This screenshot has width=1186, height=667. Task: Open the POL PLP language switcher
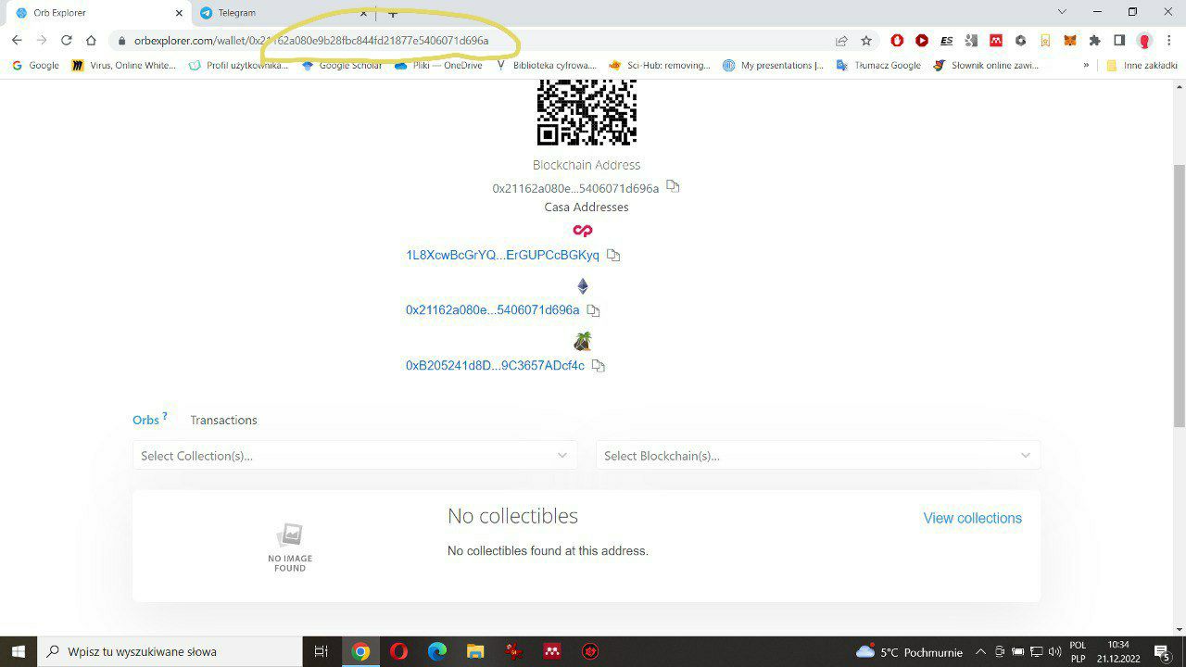tap(1078, 651)
